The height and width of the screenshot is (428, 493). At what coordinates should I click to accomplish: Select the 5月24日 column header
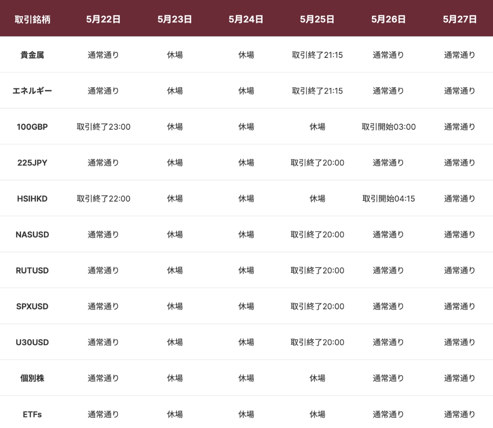[246, 19]
